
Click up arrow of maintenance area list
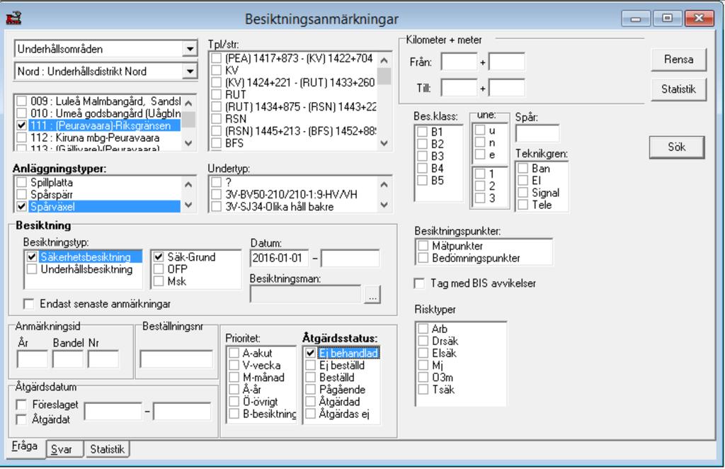tap(188, 102)
